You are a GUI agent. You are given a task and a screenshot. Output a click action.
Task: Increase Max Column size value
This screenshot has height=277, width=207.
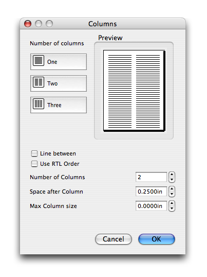pyautogui.click(x=172, y=203)
